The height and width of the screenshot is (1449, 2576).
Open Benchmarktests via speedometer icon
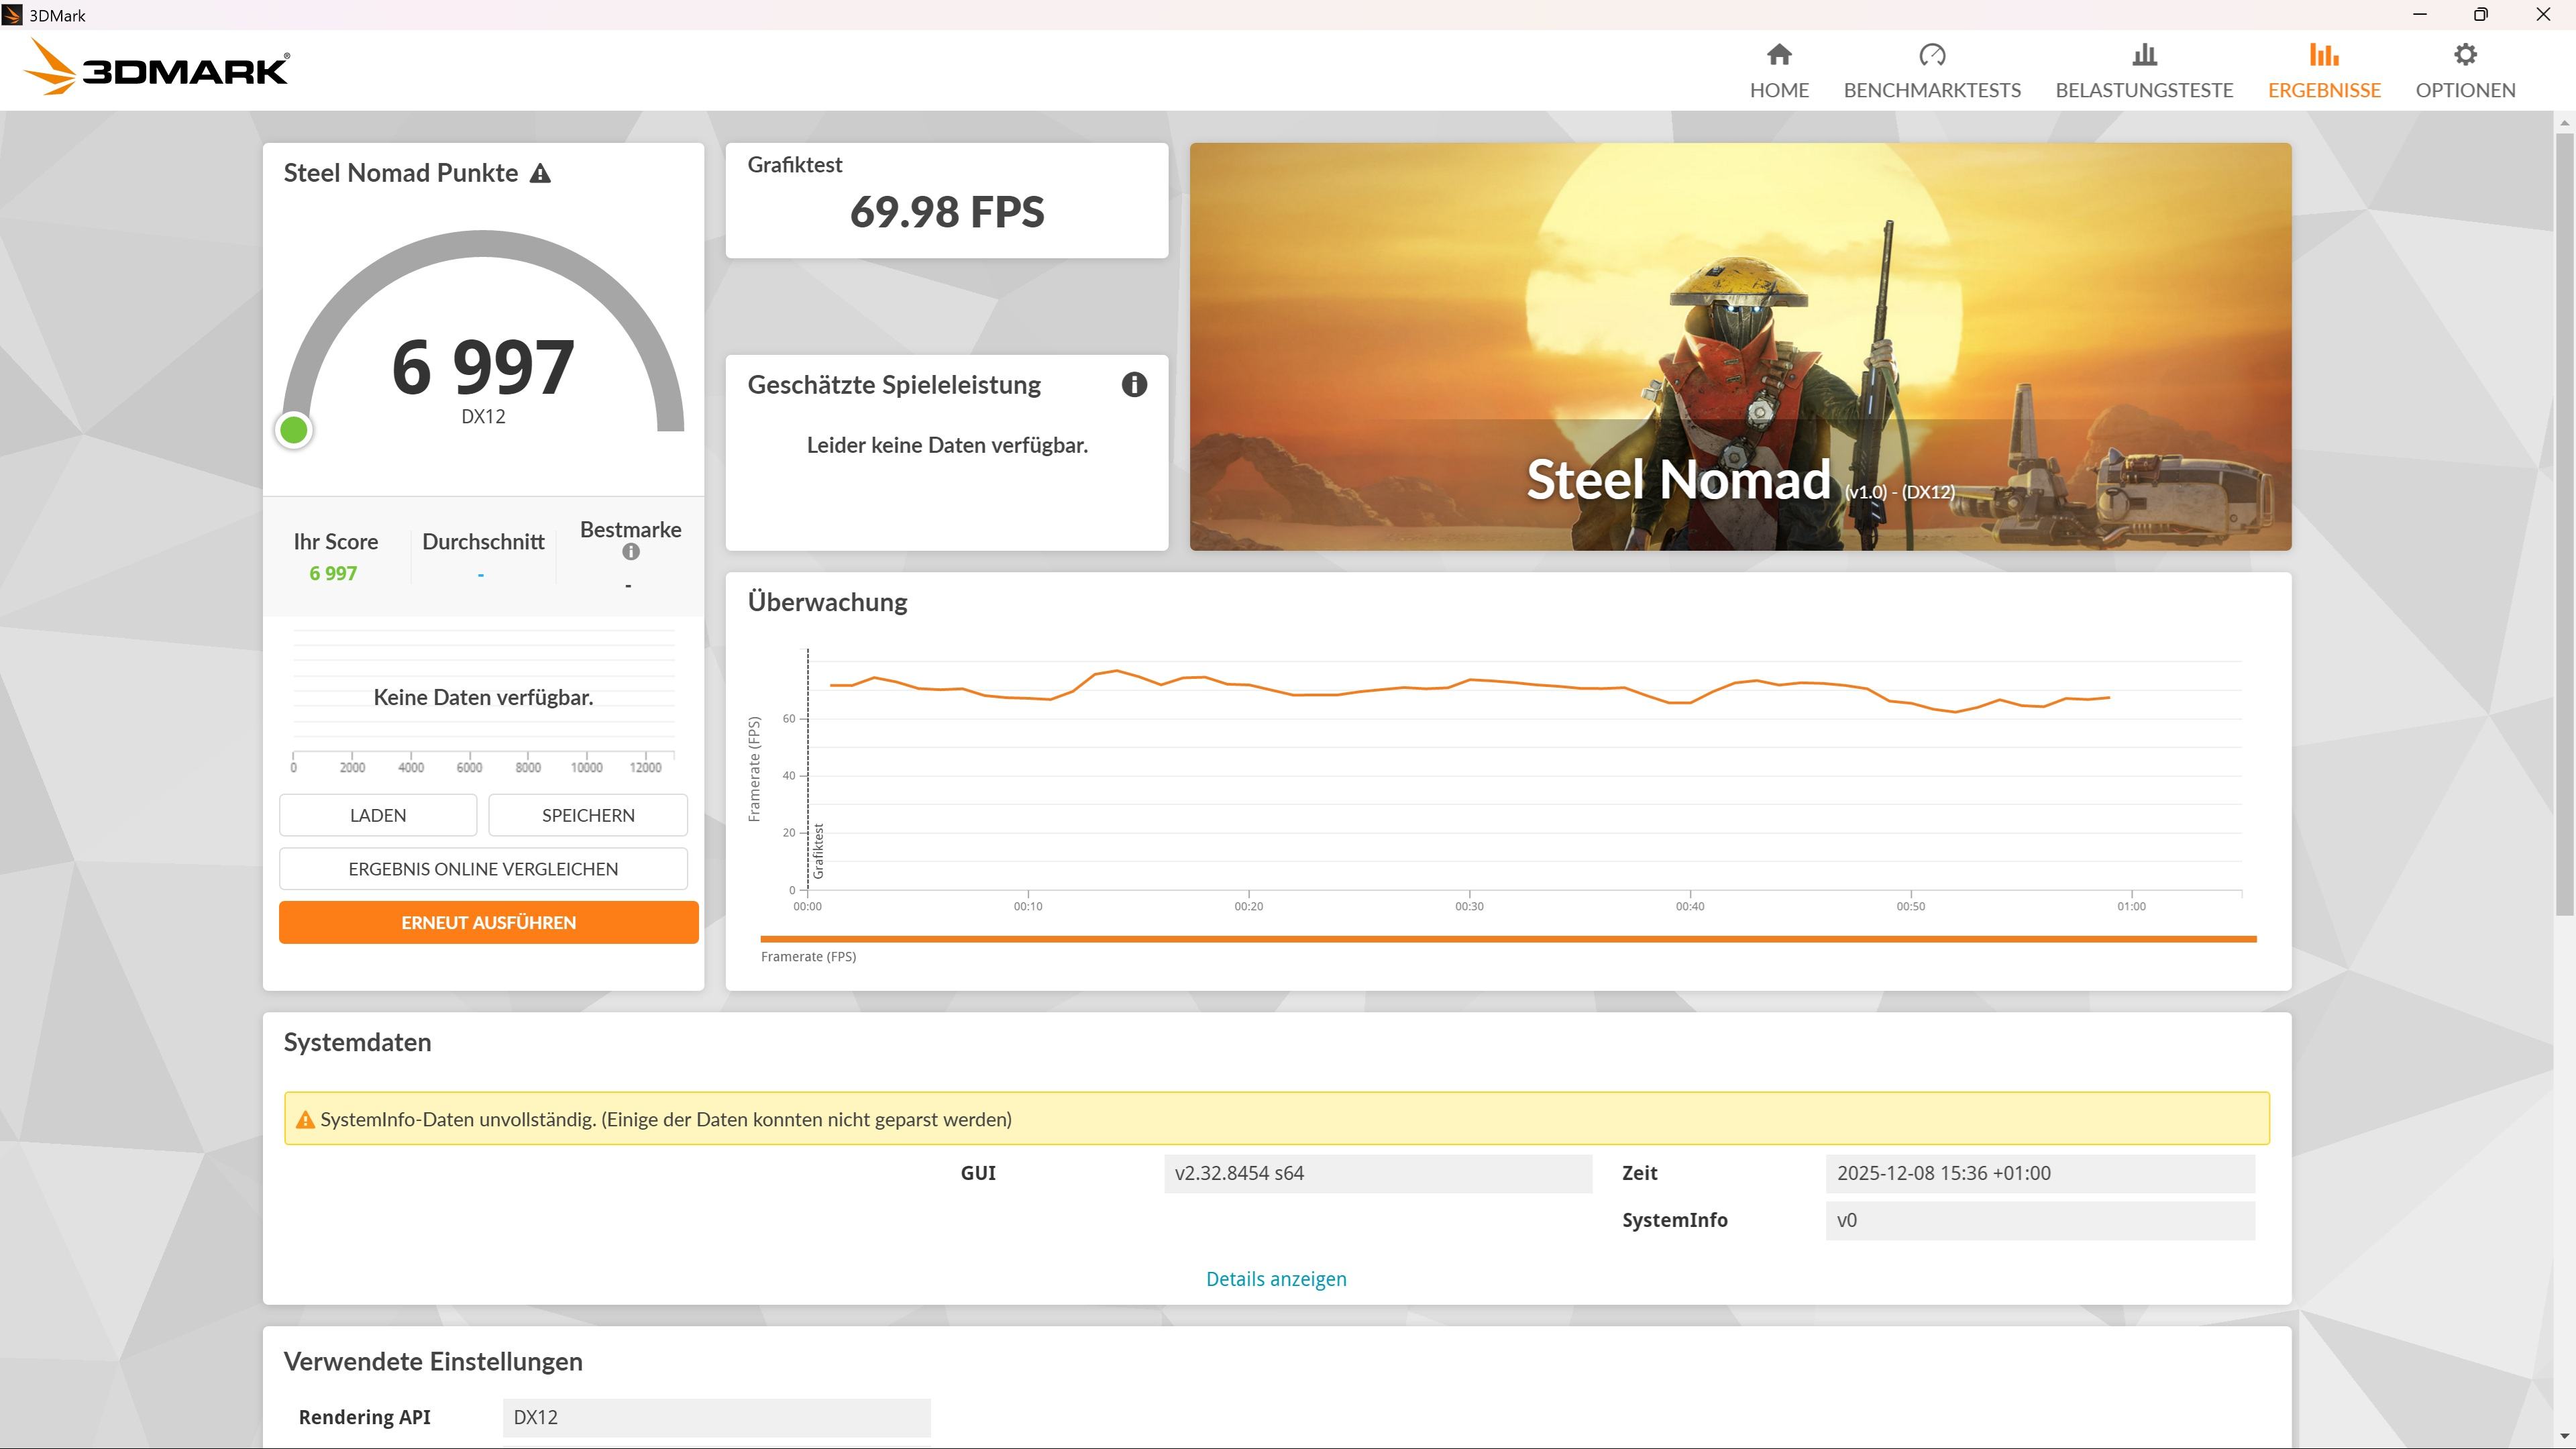point(1932,55)
